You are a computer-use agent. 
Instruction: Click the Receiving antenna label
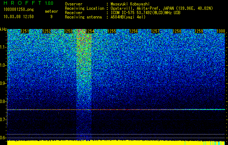pos(83,17)
